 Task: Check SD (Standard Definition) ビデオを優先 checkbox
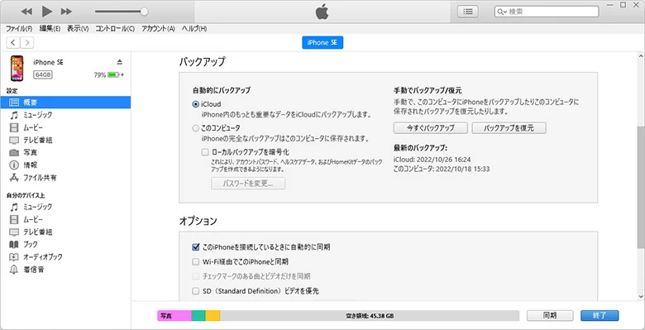(x=196, y=291)
